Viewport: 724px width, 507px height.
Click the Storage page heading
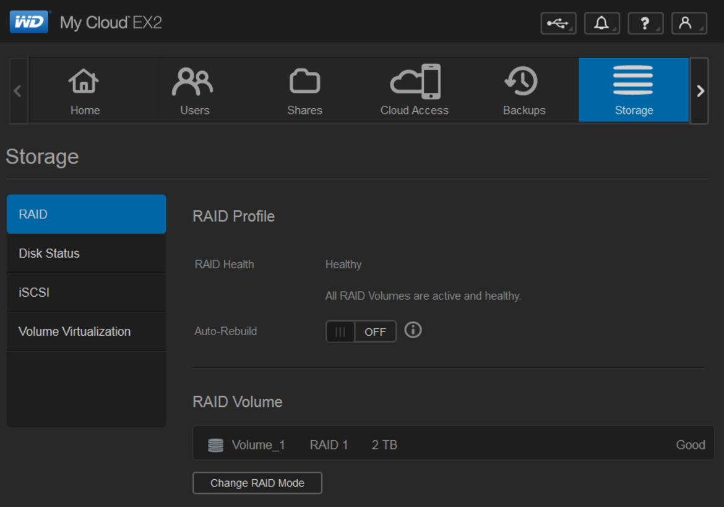tap(42, 157)
